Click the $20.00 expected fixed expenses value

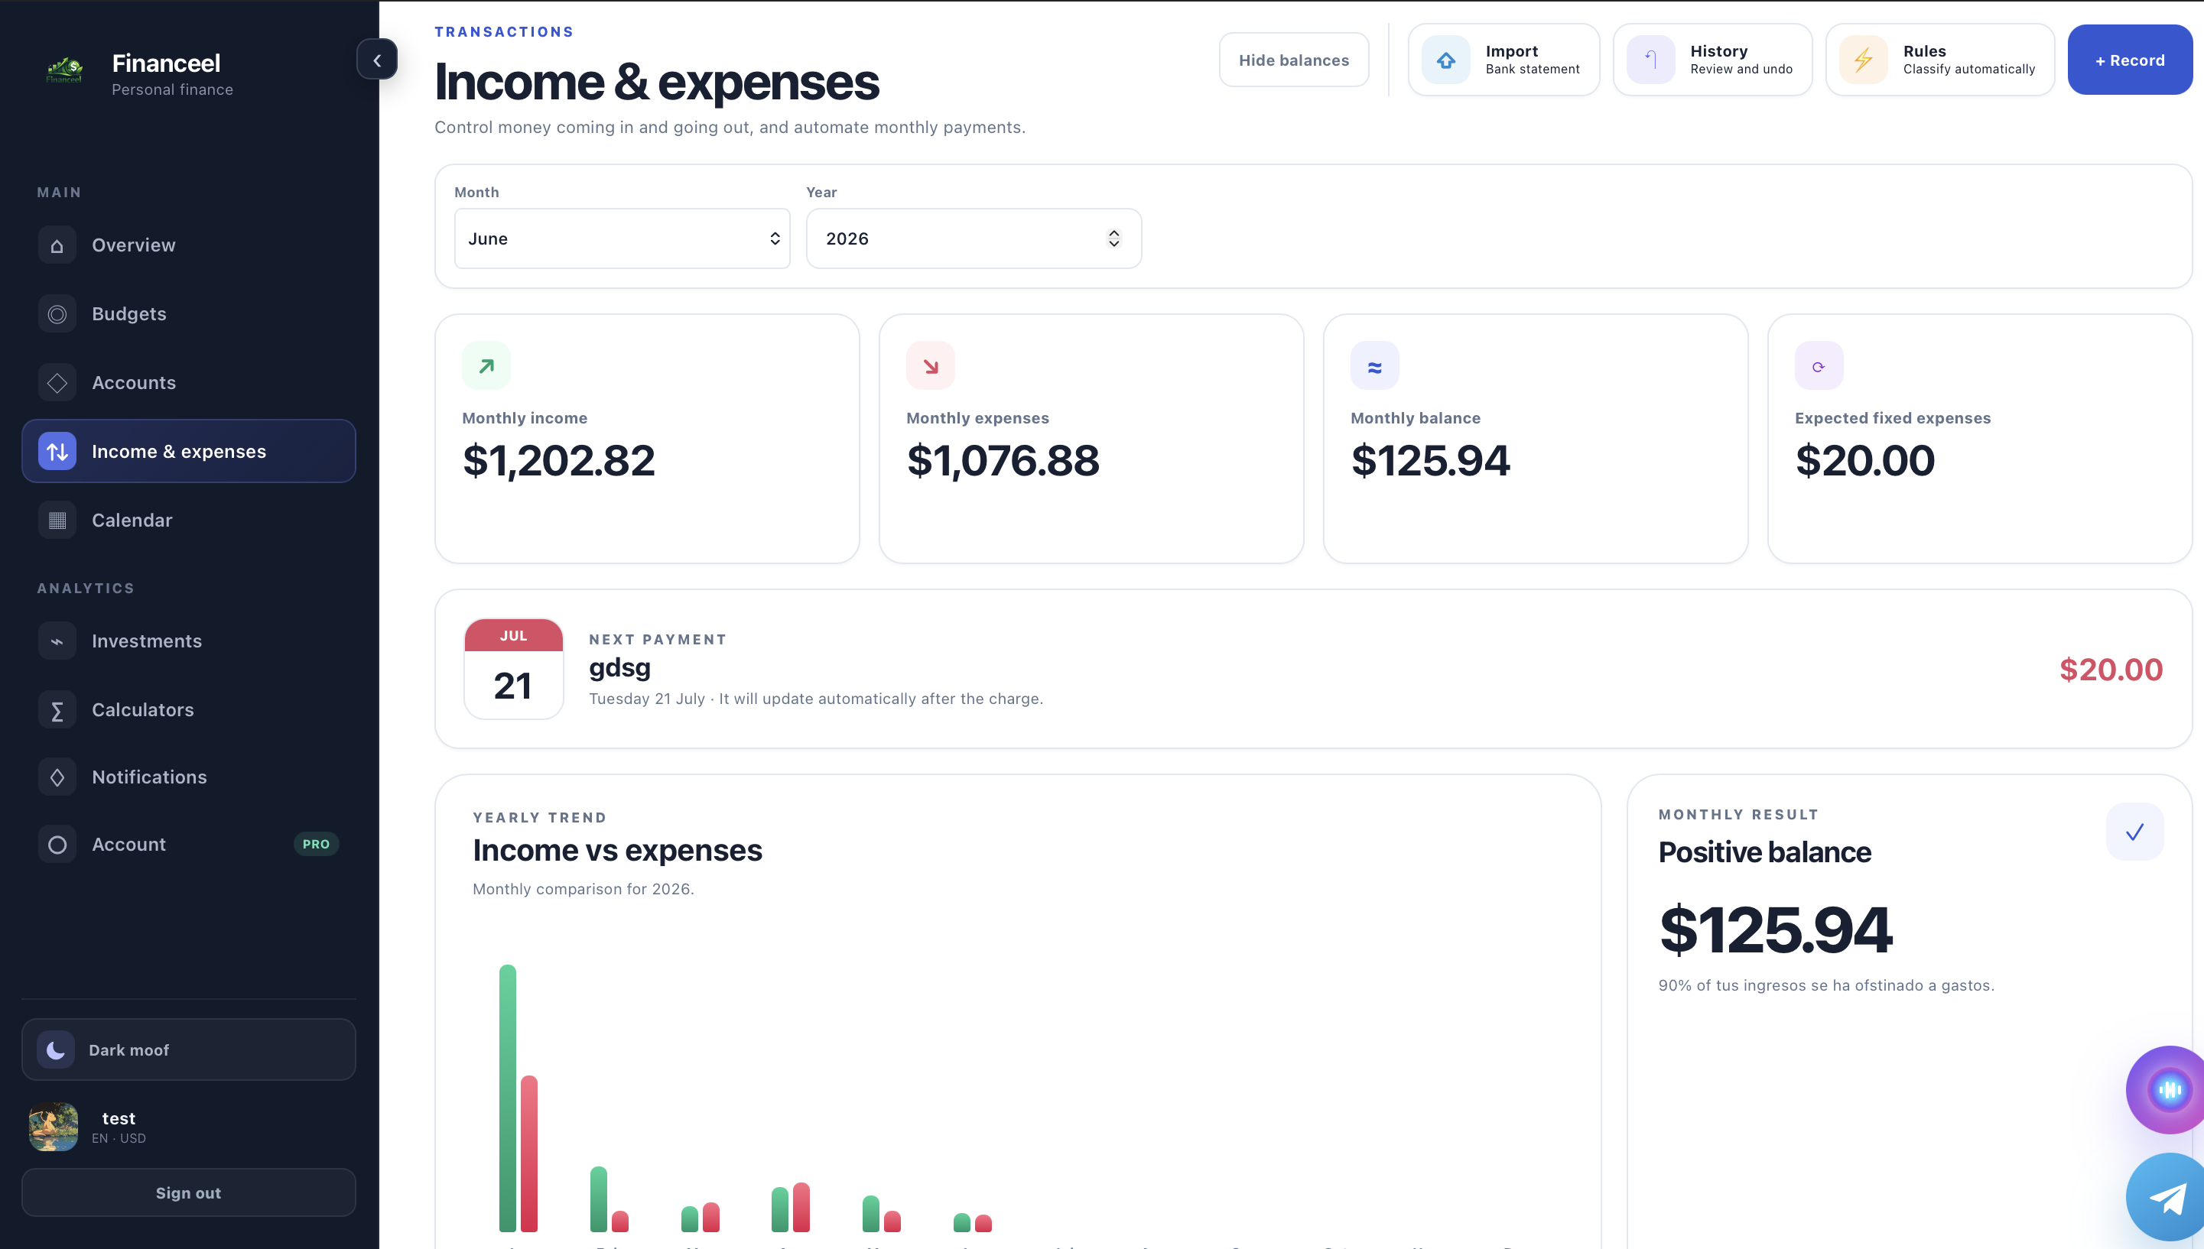[1865, 461]
